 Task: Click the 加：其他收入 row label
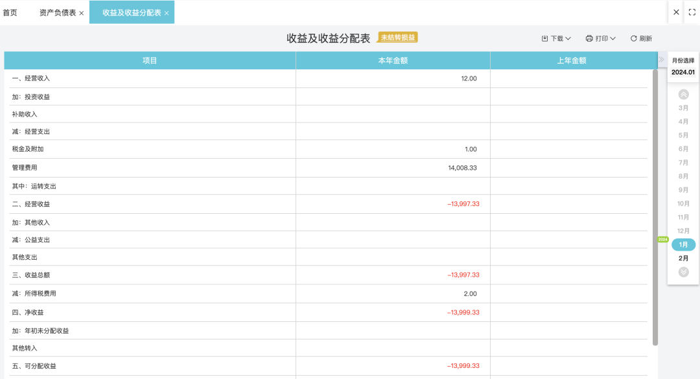31,222
